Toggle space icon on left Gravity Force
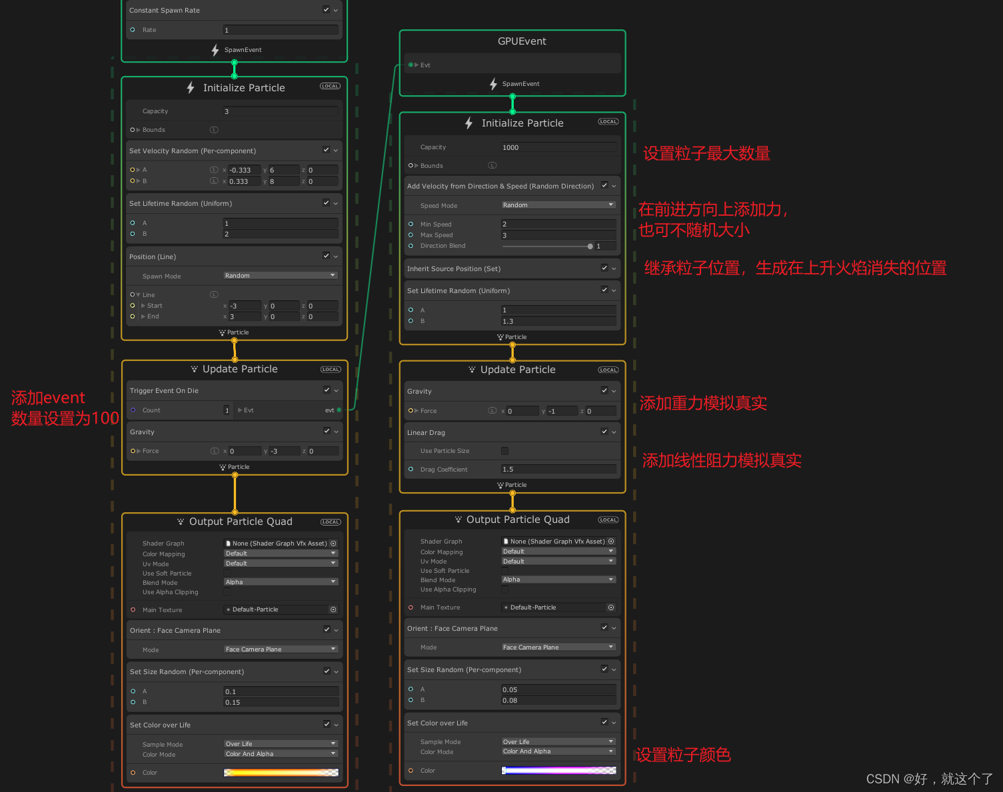This screenshot has width=1003, height=792. [215, 451]
